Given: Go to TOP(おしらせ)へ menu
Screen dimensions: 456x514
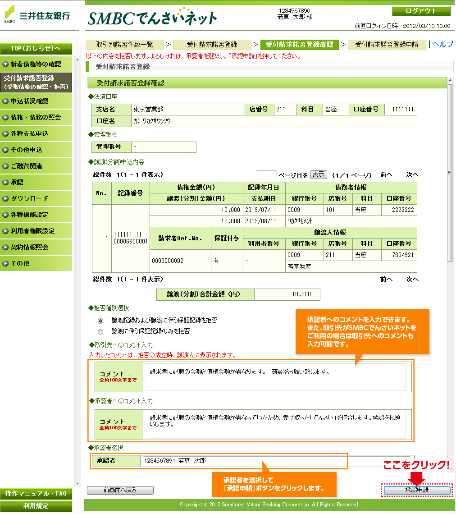Looking at the screenshot, I should point(36,49).
